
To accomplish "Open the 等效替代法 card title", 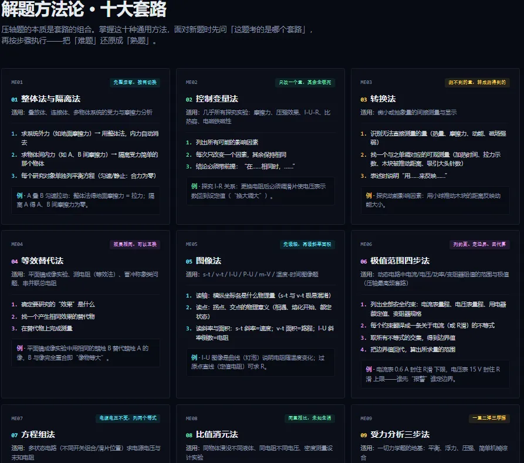I will pos(42,261).
